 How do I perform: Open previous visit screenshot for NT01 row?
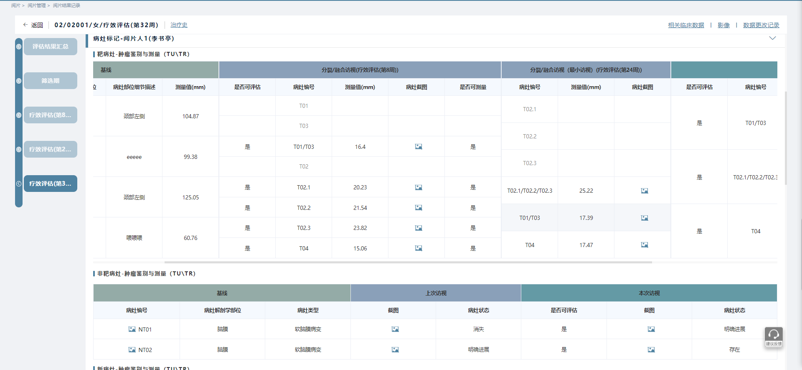[395, 329]
